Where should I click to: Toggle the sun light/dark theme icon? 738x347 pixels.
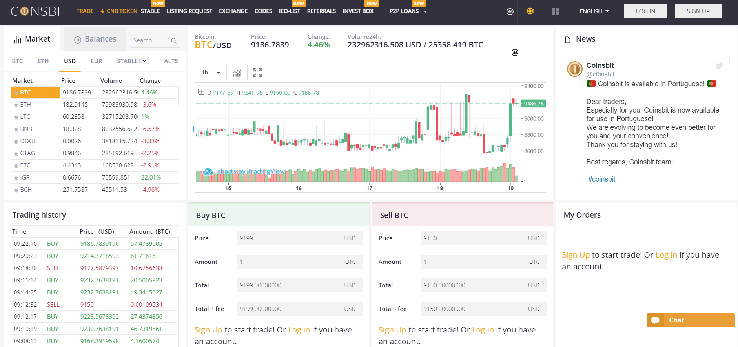[x=530, y=11]
